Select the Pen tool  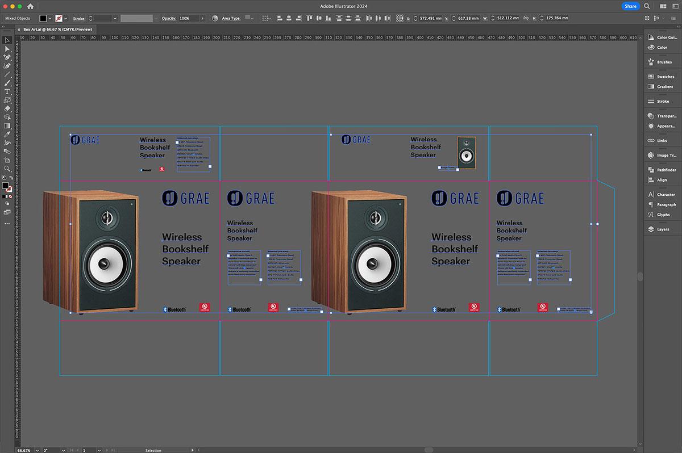click(7, 57)
